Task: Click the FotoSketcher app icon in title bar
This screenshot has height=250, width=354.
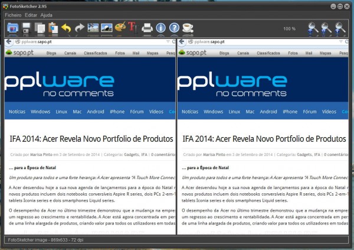Action: pos(5,7)
